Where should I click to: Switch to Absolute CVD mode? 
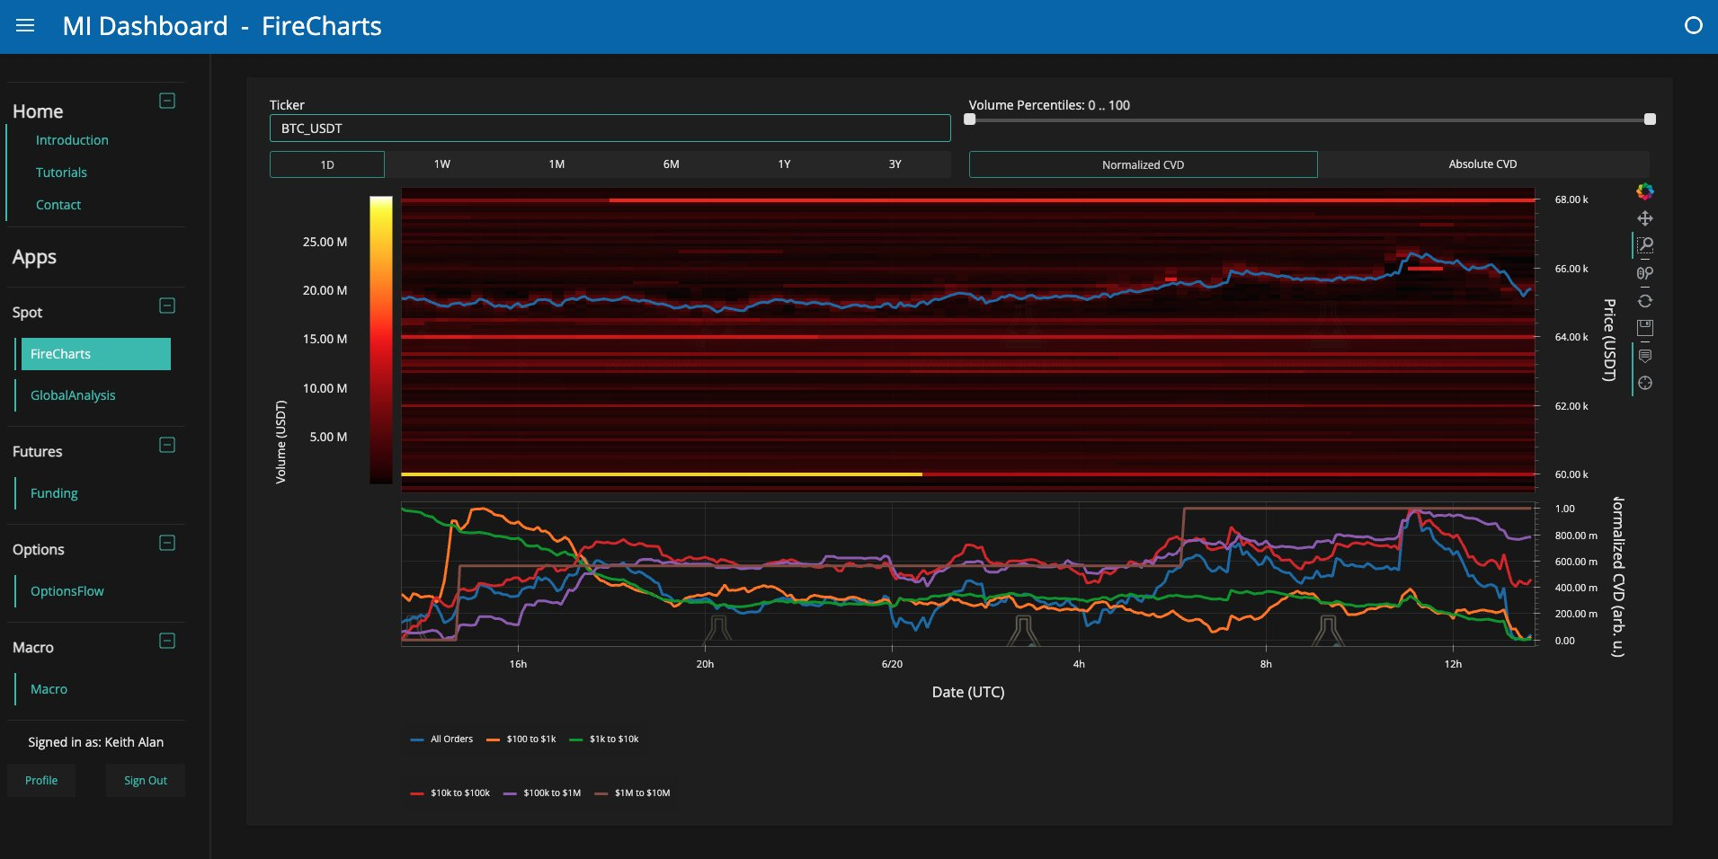tap(1482, 164)
